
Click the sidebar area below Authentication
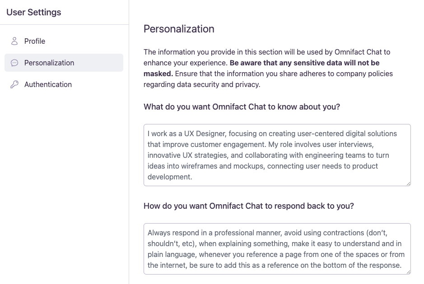coord(63,135)
